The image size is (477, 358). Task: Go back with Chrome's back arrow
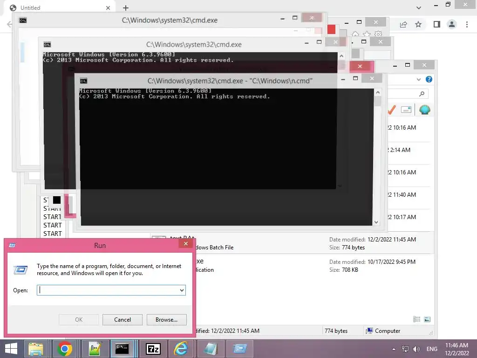pos(9,24)
